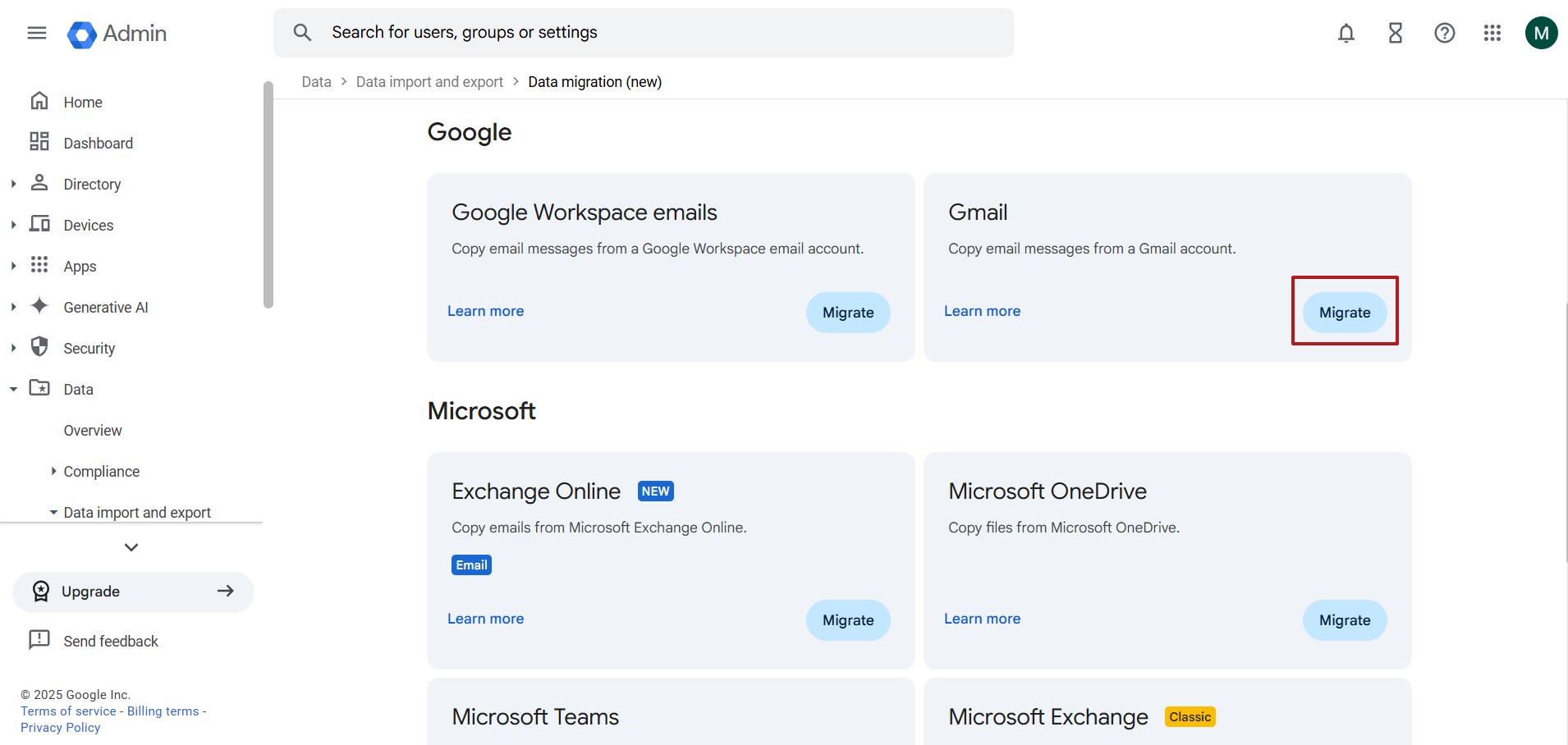The width and height of the screenshot is (1568, 745).
Task: Open the tasks hourglass icon
Action: [1395, 33]
